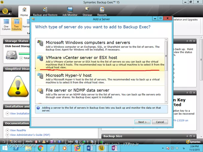
Task: Expand the Total storage details chevron
Action: point(21,58)
